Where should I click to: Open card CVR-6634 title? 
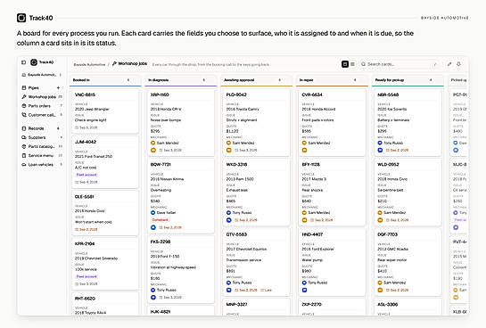(312, 94)
